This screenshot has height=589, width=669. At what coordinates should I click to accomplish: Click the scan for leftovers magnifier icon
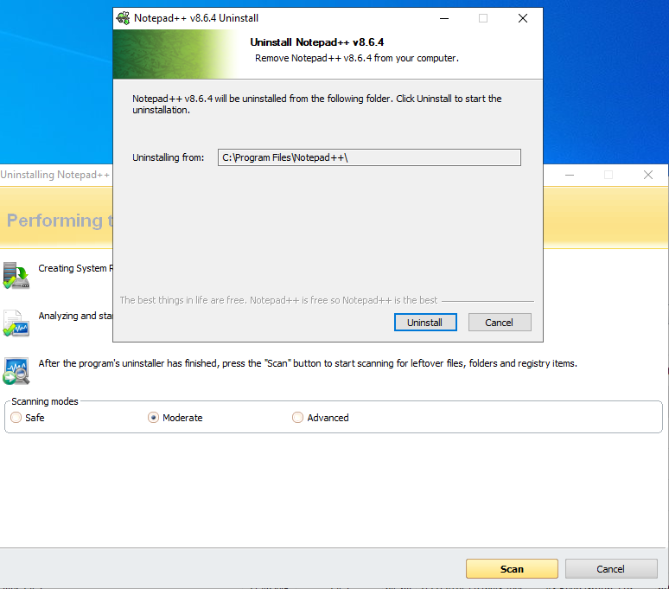[16, 370]
